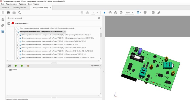Click the zoom out minus icon
190x100 pixels.
[116, 13]
